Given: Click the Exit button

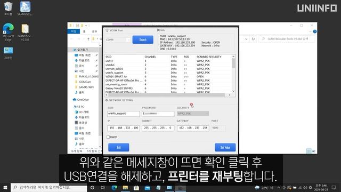Looking at the screenshot, I should click(x=118, y=147).
